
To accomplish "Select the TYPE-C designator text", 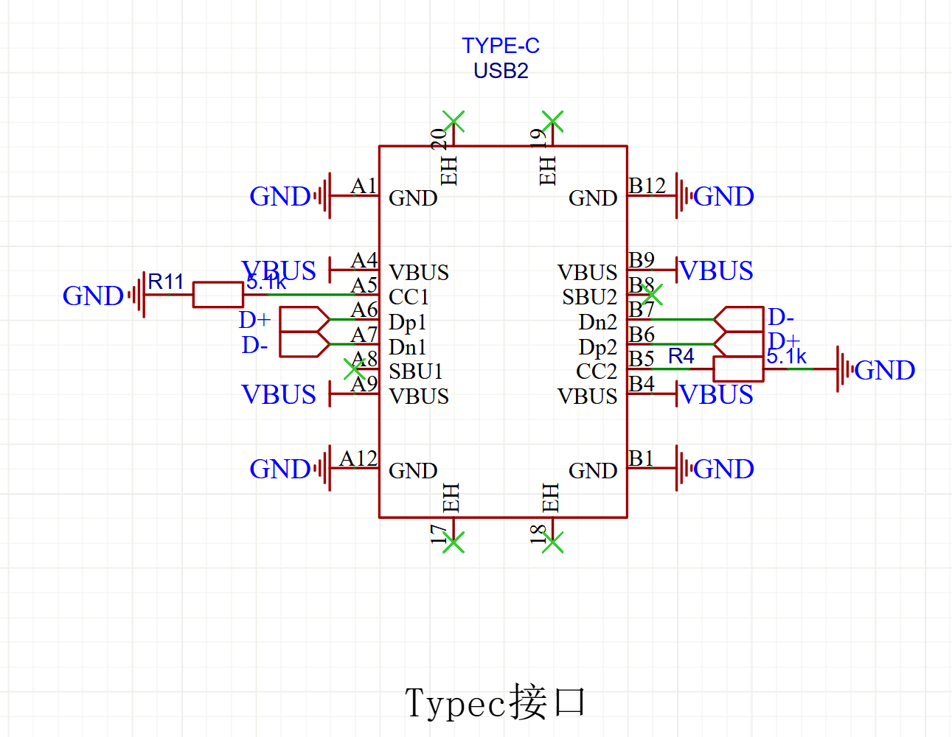I will pos(501,46).
